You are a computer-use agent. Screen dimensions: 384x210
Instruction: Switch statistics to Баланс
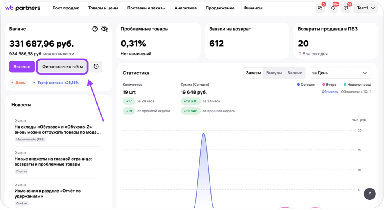point(295,73)
